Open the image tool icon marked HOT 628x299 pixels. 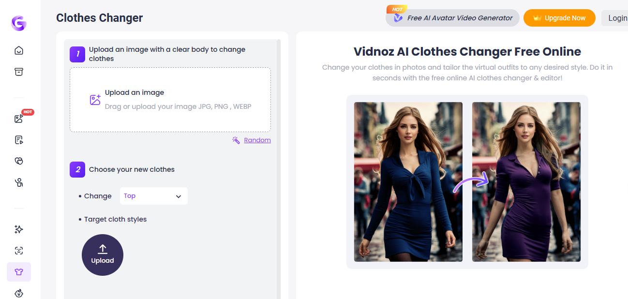[19, 119]
